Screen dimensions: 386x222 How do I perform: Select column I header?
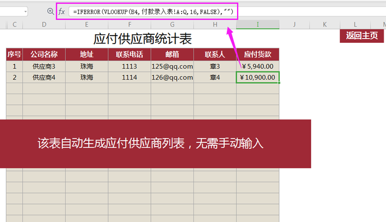click(258, 25)
